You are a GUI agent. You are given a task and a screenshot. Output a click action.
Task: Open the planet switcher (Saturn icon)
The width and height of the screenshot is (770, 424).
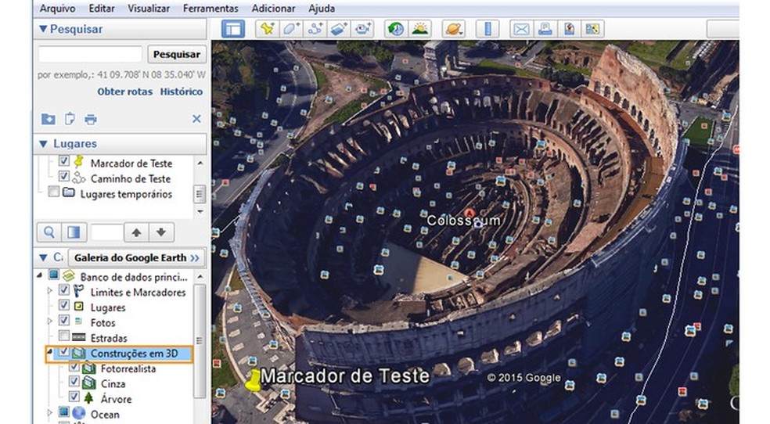point(453,29)
